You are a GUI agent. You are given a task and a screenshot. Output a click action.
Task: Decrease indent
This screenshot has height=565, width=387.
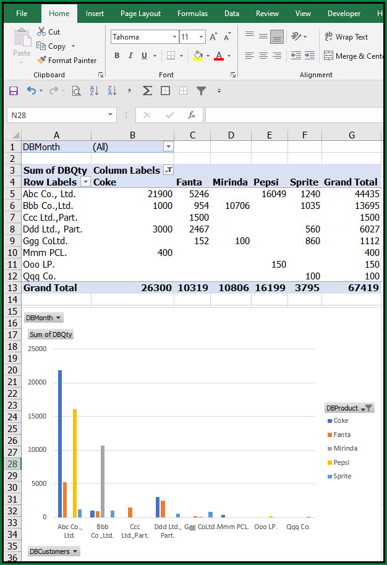coord(296,56)
